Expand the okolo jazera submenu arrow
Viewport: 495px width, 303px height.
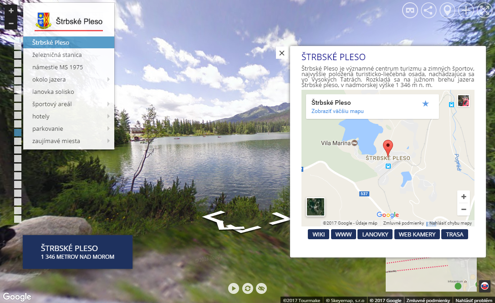[x=108, y=79]
